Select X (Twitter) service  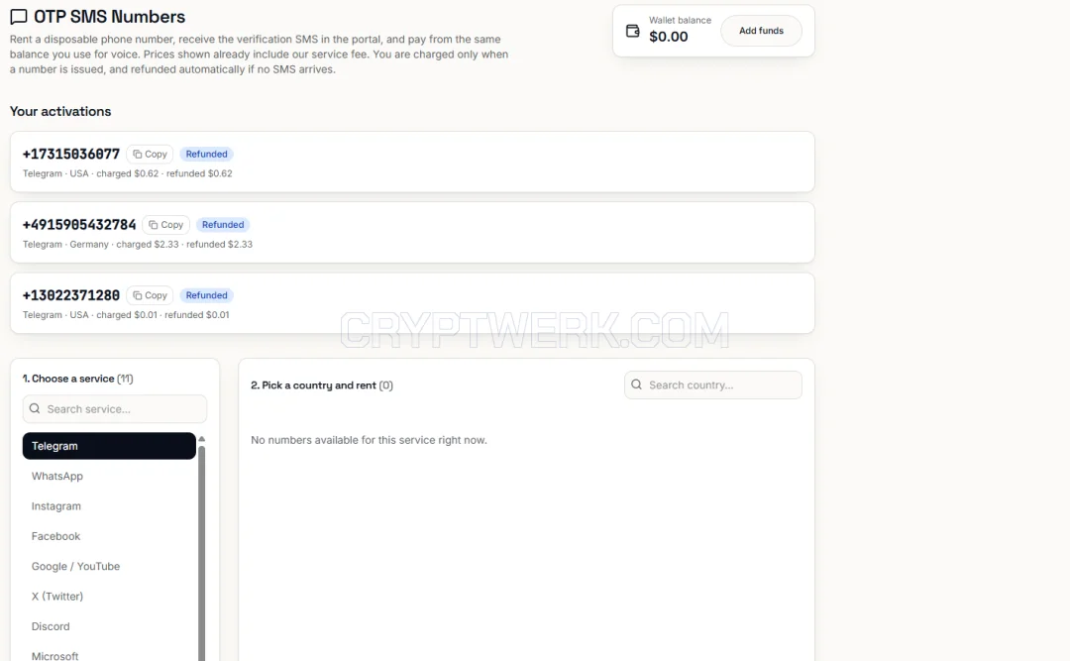coord(109,597)
